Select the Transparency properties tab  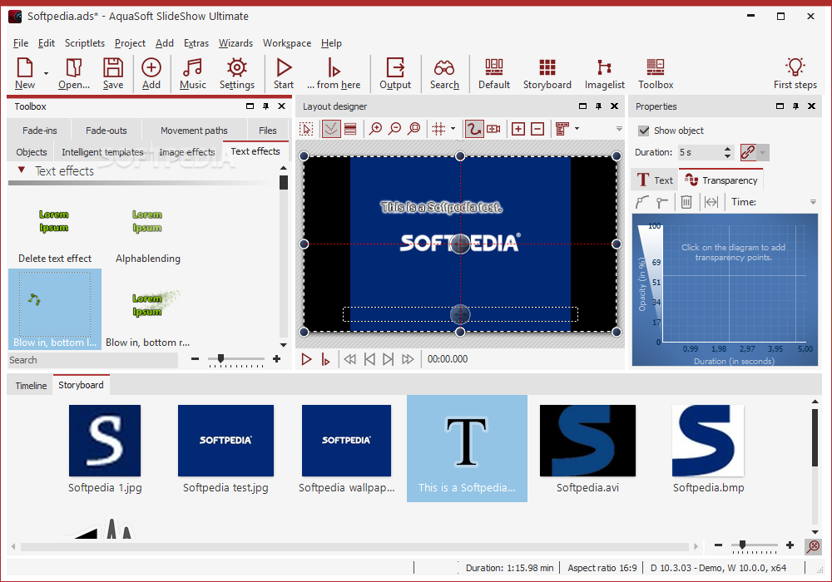coord(721,180)
